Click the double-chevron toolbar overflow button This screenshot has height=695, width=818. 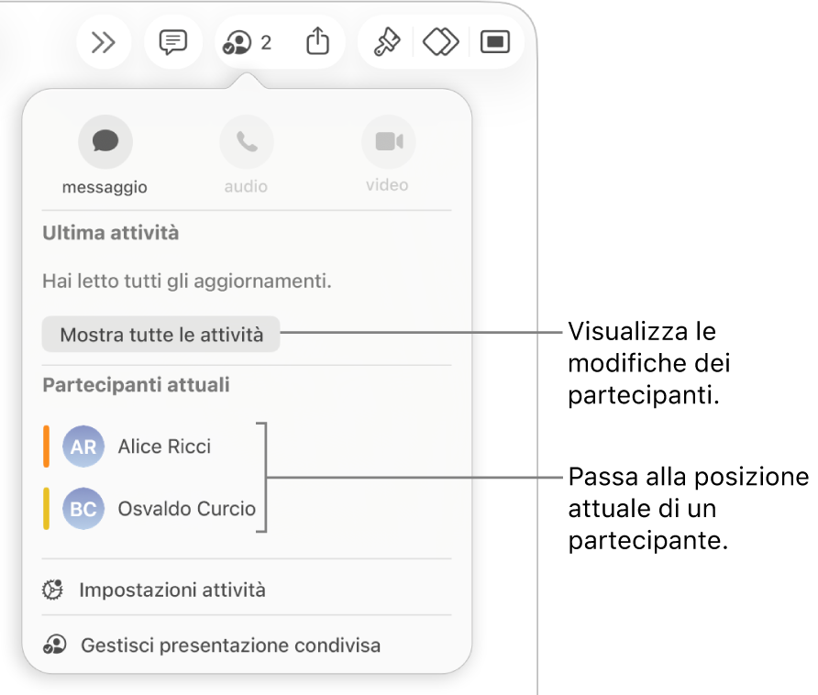click(104, 42)
